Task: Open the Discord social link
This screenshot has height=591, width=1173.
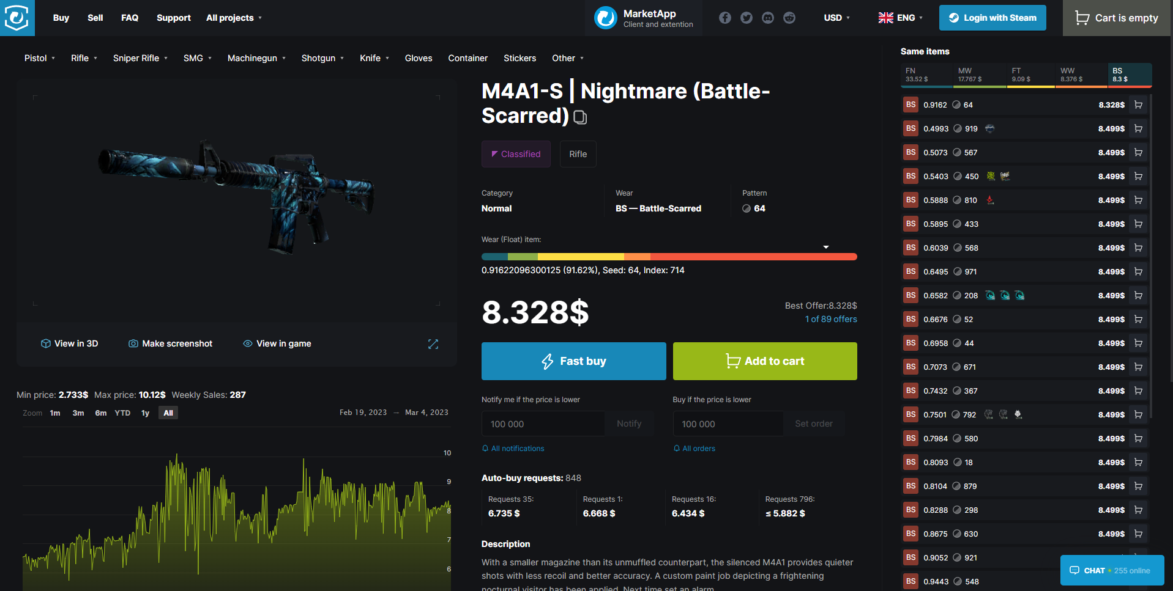Action: (768, 18)
